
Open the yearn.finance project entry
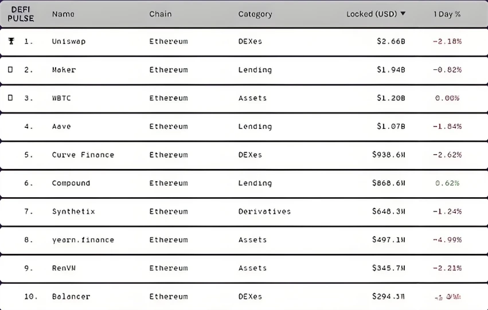pyautogui.click(x=83, y=240)
